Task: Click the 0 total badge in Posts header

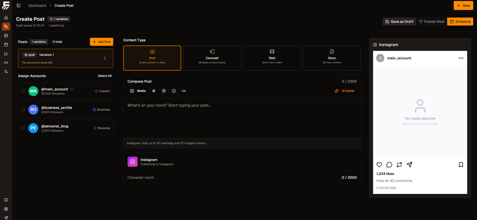Action: tap(57, 42)
